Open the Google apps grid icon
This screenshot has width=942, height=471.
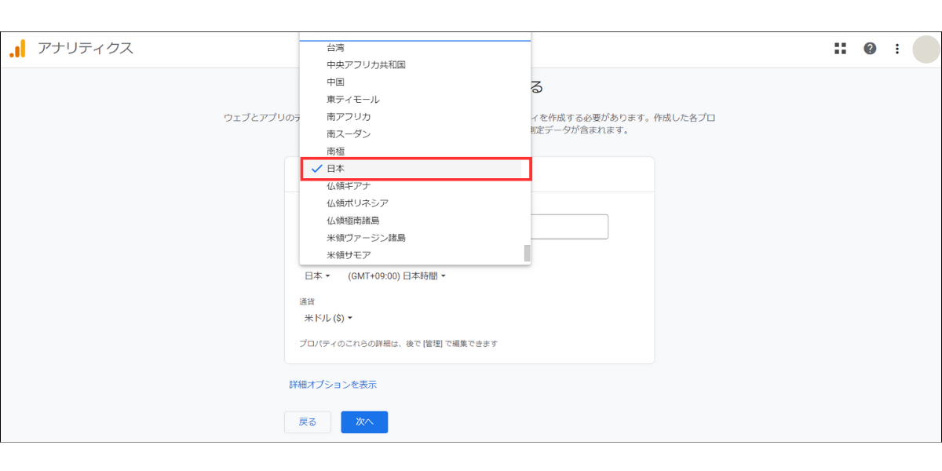coord(840,49)
